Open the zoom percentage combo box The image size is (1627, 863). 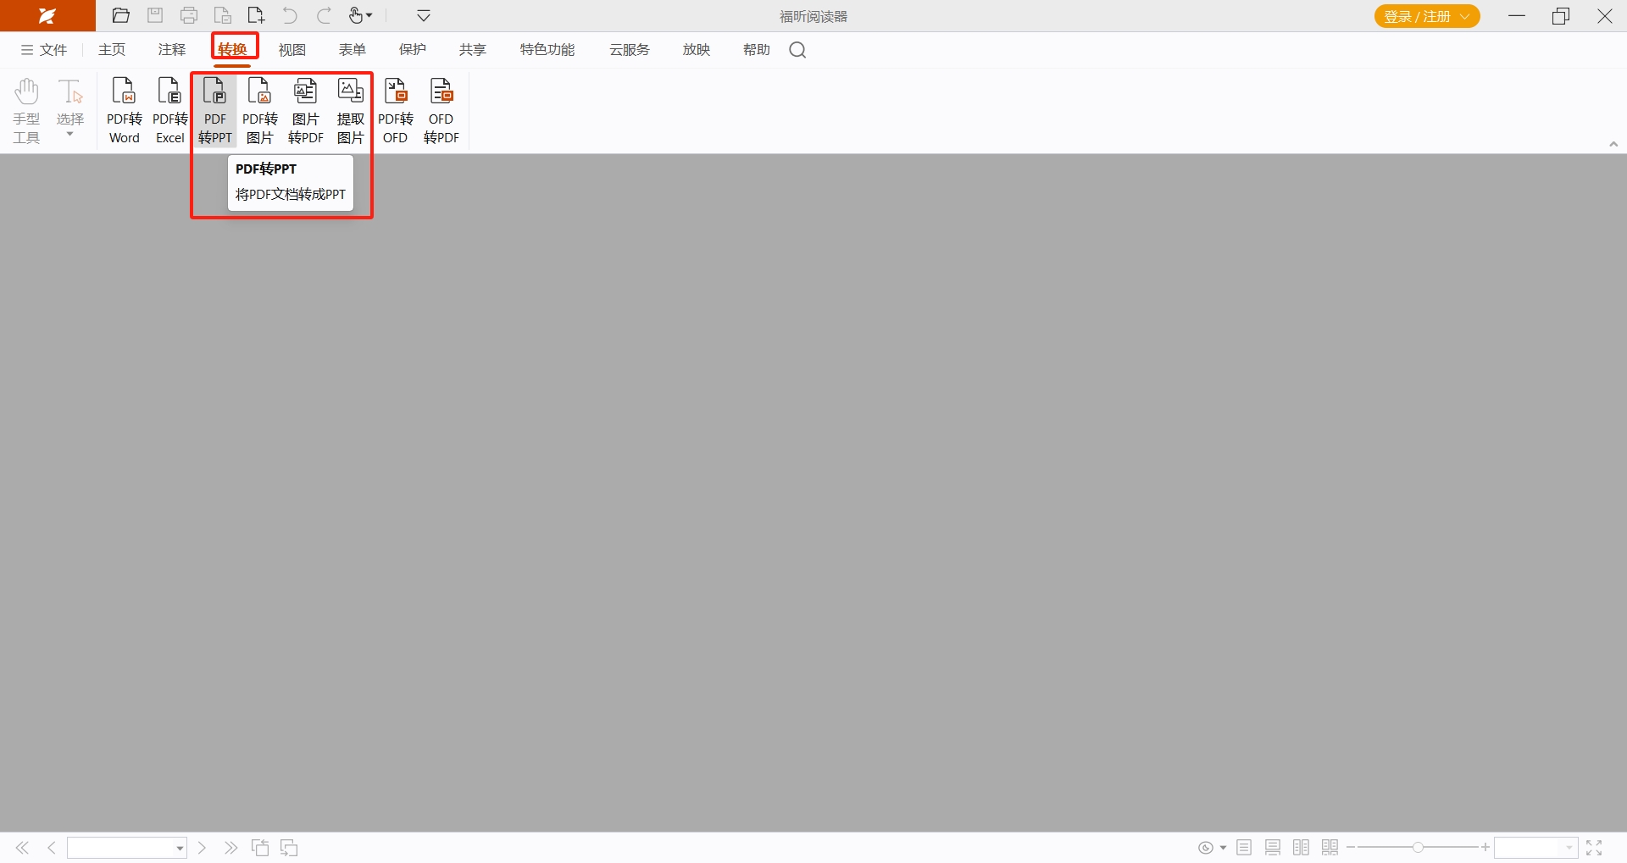pyautogui.click(x=1535, y=848)
